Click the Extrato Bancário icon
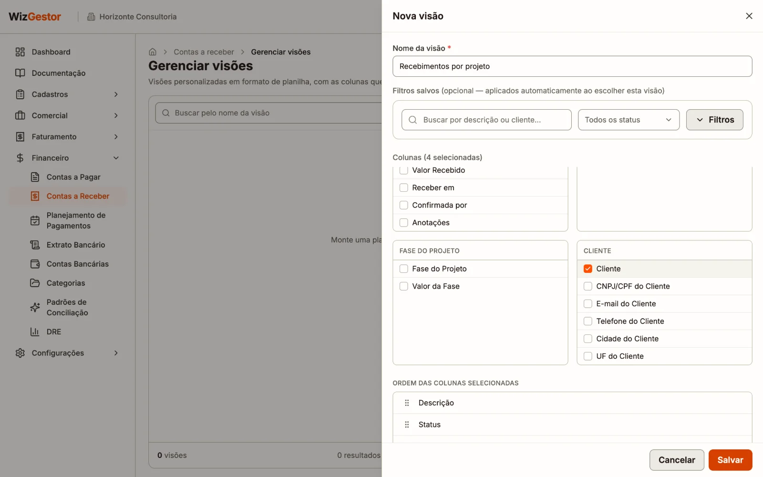This screenshot has width=763, height=477. point(35,245)
